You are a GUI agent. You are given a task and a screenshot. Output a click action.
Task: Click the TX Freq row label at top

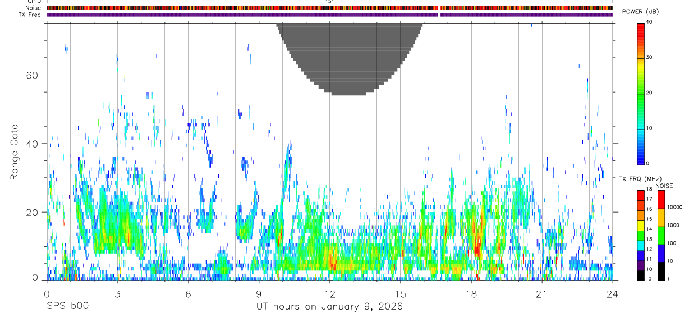(x=30, y=15)
